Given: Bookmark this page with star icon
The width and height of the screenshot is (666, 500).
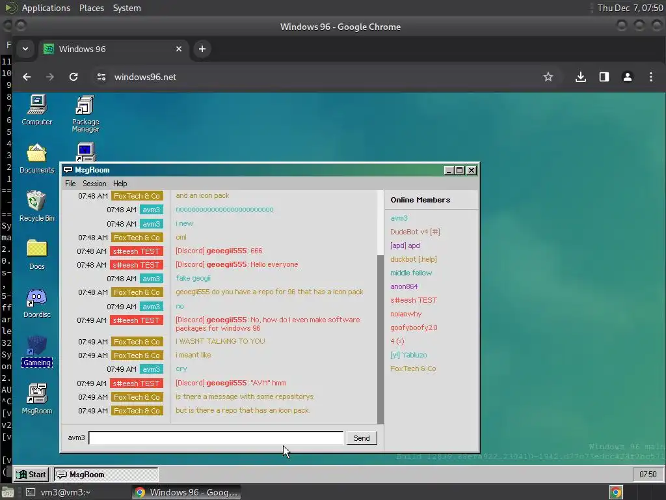Looking at the screenshot, I should click(548, 77).
